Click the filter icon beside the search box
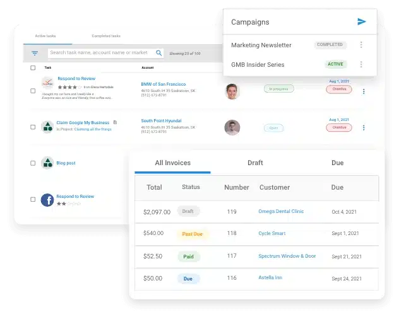 [35, 54]
